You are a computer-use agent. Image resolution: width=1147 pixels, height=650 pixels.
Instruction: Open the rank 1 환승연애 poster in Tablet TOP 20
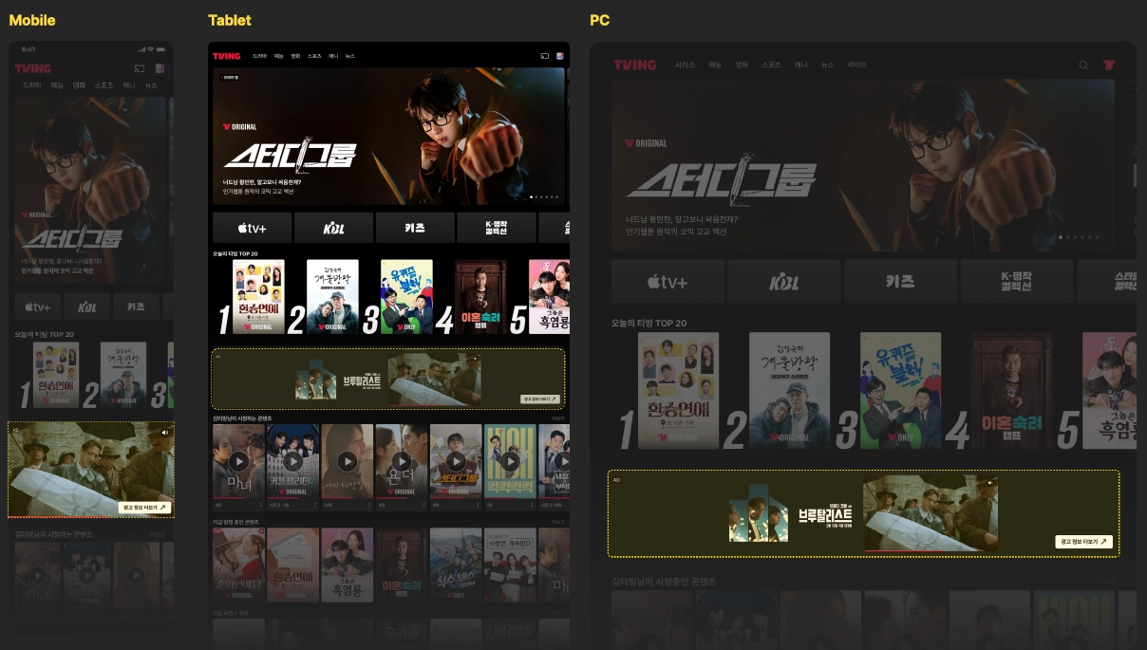pyautogui.click(x=259, y=297)
